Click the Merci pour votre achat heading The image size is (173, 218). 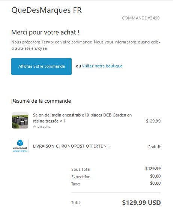tap(45, 32)
